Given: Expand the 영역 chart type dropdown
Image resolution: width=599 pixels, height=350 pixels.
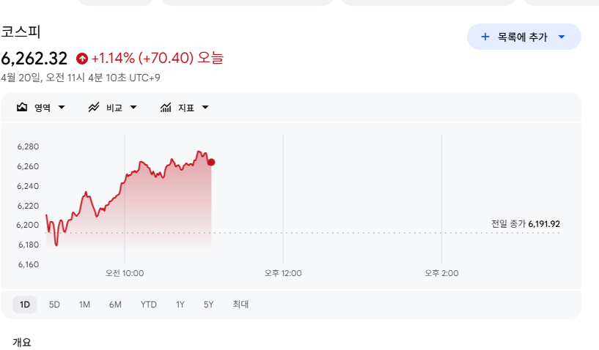Looking at the screenshot, I should [62, 108].
